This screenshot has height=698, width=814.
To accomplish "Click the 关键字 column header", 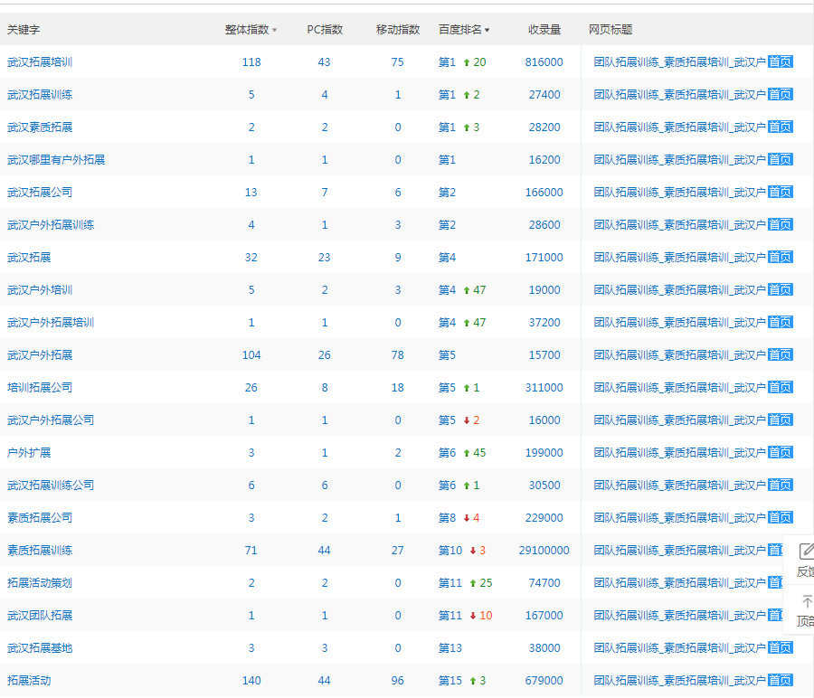I will (24, 30).
